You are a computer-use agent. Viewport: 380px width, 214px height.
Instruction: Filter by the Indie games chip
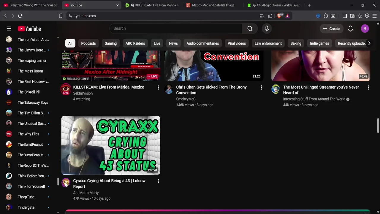319,43
